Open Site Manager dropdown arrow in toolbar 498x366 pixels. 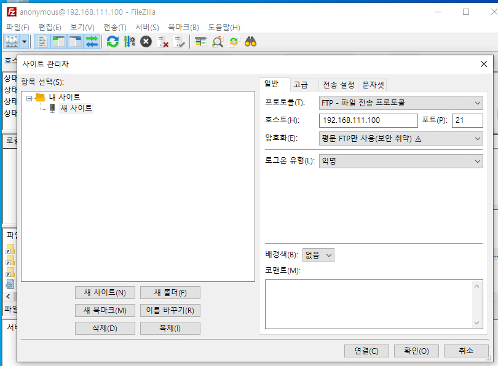[25, 42]
